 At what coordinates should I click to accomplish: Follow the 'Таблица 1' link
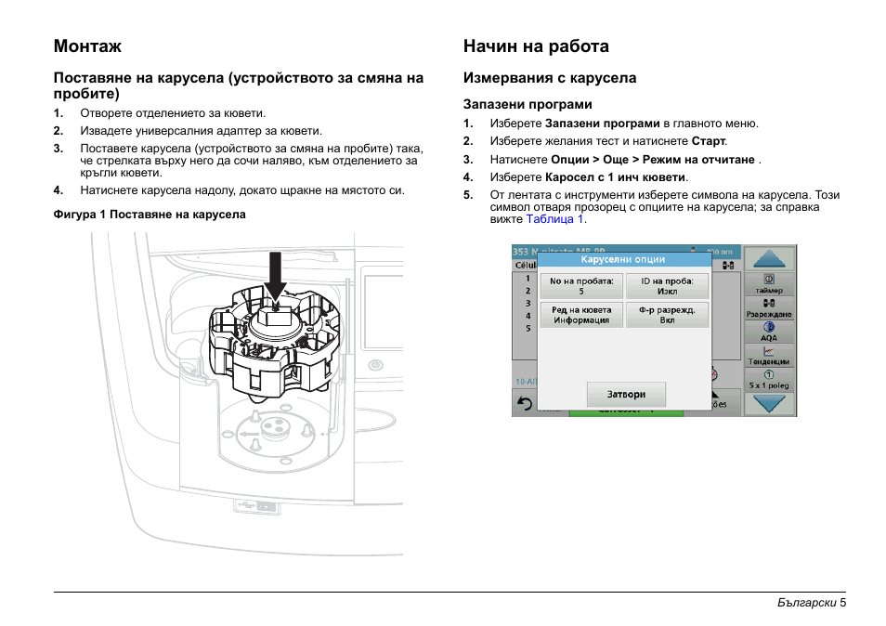tap(554, 219)
